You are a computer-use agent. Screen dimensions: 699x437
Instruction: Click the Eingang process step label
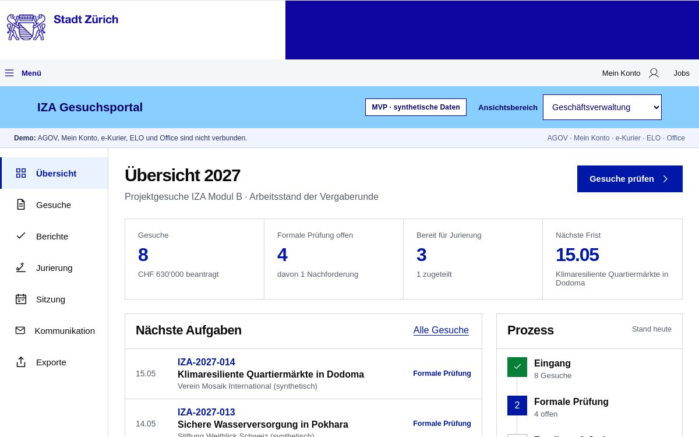(552, 363)
